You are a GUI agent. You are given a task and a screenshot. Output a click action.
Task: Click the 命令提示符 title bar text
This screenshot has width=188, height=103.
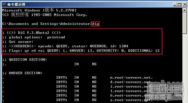point(16,4)
